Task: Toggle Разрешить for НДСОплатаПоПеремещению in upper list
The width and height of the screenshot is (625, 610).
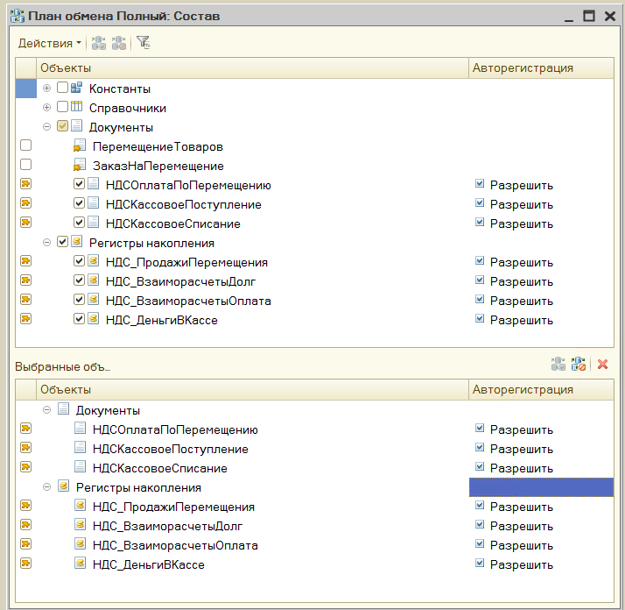Action: tap(480, 184)
